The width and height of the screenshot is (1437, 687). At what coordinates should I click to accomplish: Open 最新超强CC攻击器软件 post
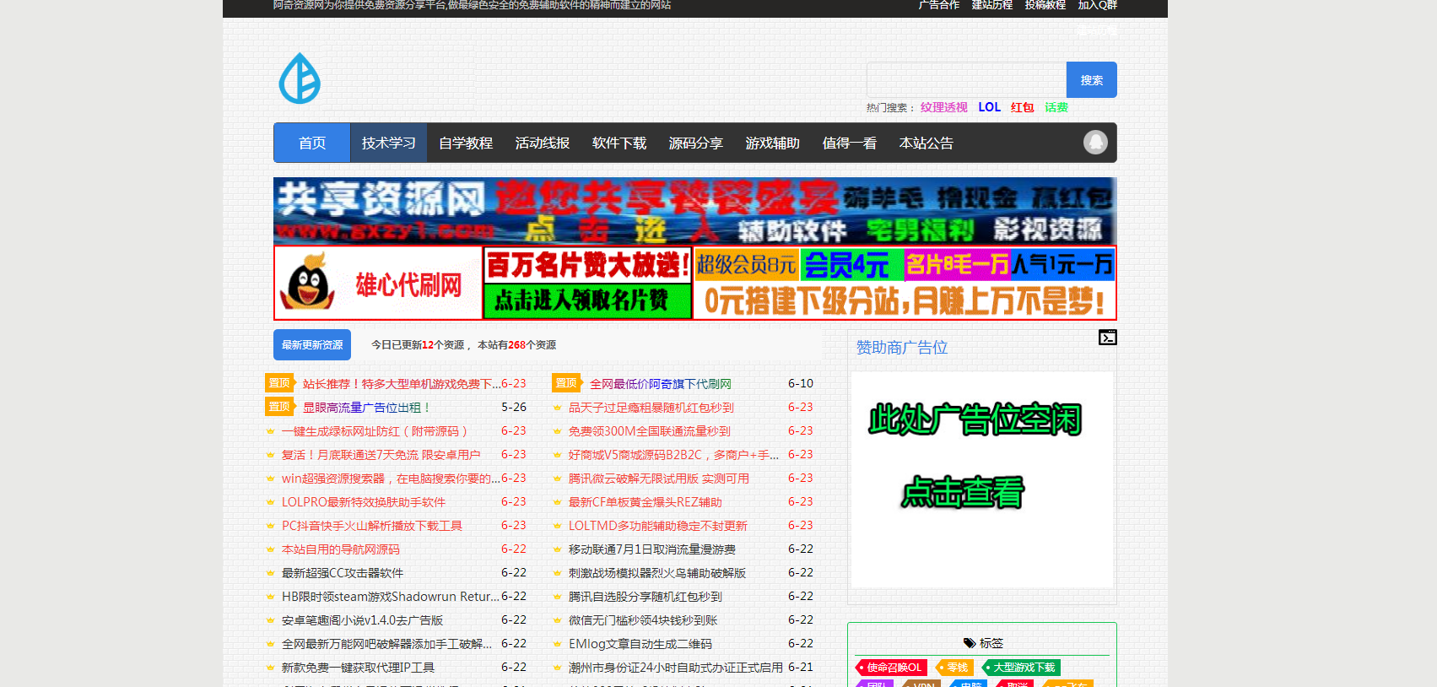[343, 572]
